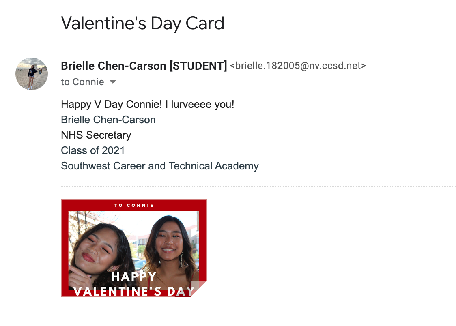The height and width of the screenshot is (326, 456).
Task: Click the '[STUDENT]' tag in sender name
Action: [x=198, y=66]
